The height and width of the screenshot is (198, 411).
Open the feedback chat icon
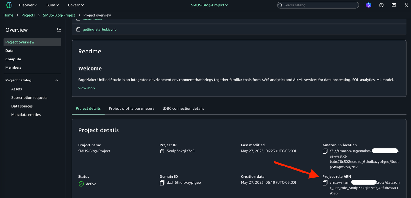coord(394,5)
